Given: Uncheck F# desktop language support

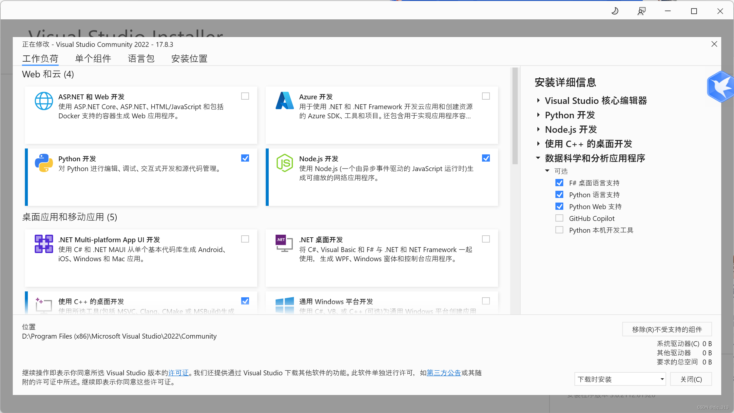Looking at the screenshot, I should [559, 183].
